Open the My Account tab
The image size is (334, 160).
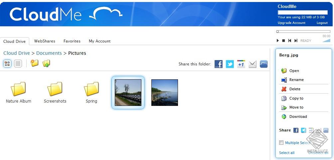point(100,41)
